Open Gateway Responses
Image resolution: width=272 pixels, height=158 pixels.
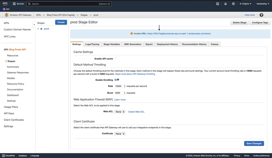(x=18, y=72)
